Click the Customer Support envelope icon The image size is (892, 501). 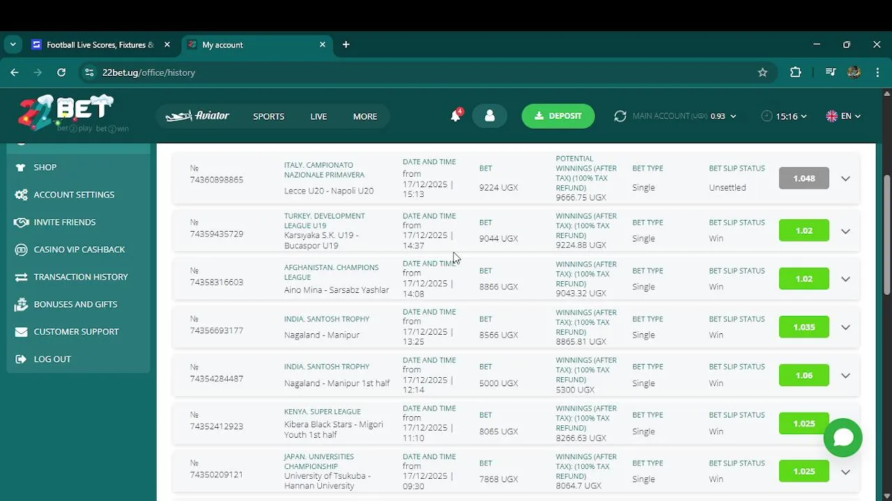[21, 332]
